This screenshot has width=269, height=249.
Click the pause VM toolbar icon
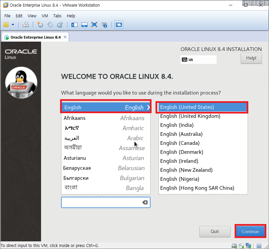(6, 25)
